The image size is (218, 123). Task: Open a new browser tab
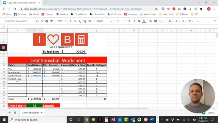click(x=46, y=3)
